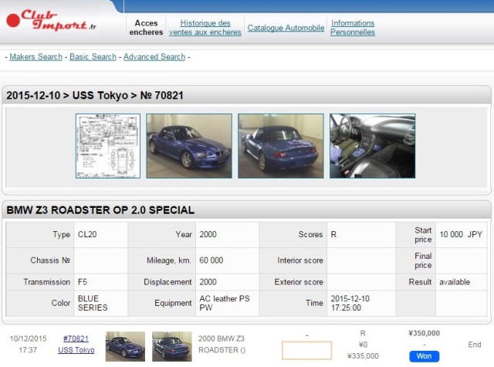Open the car interior photo
The width and height of the screenshot is (494, 367).
372,146
